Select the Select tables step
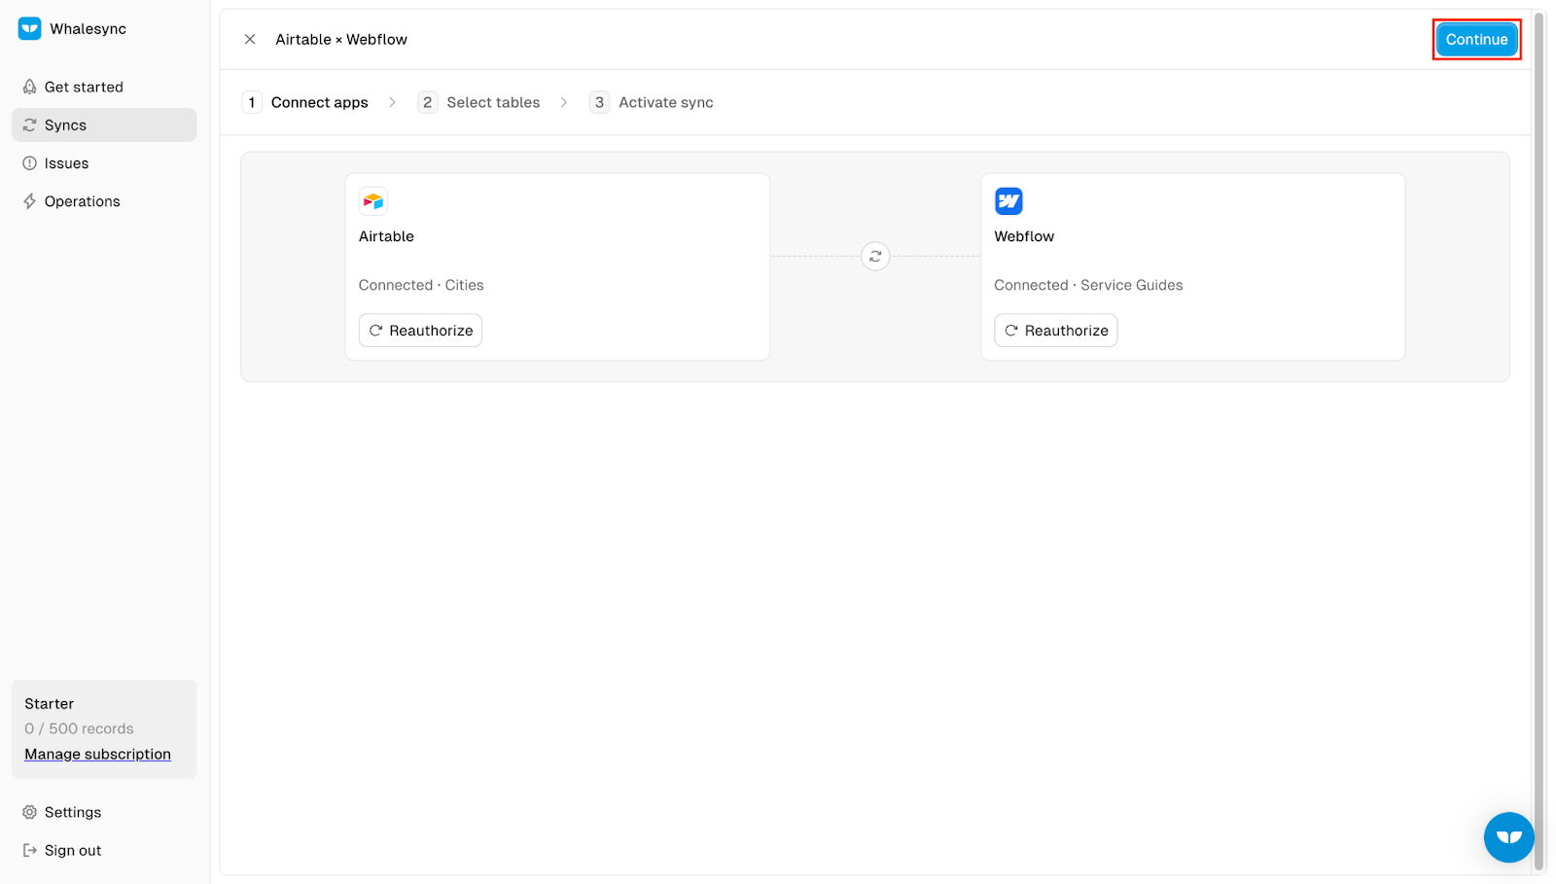The image size is (1556, 884). (x=478, y=102)
